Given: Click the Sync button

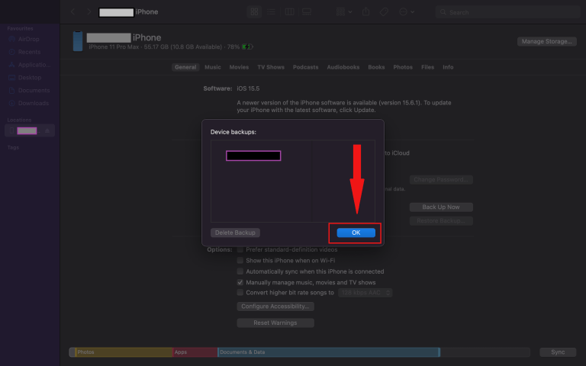Looking at the screenshot, I should click(558, 352).
